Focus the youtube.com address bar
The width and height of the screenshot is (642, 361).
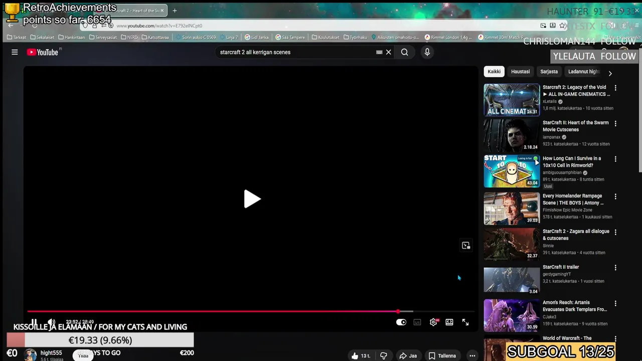click(x=321, y=26)
